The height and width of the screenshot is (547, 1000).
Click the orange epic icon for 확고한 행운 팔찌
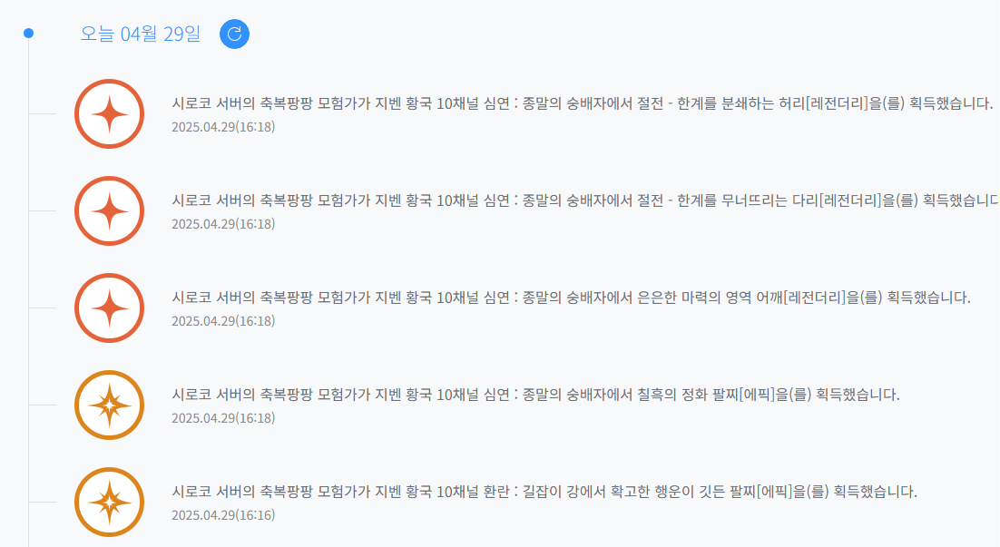tap(109, 502)
